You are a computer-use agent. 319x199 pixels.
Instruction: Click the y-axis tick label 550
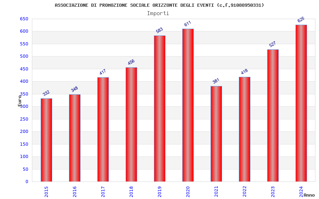(x=24, y=44)
